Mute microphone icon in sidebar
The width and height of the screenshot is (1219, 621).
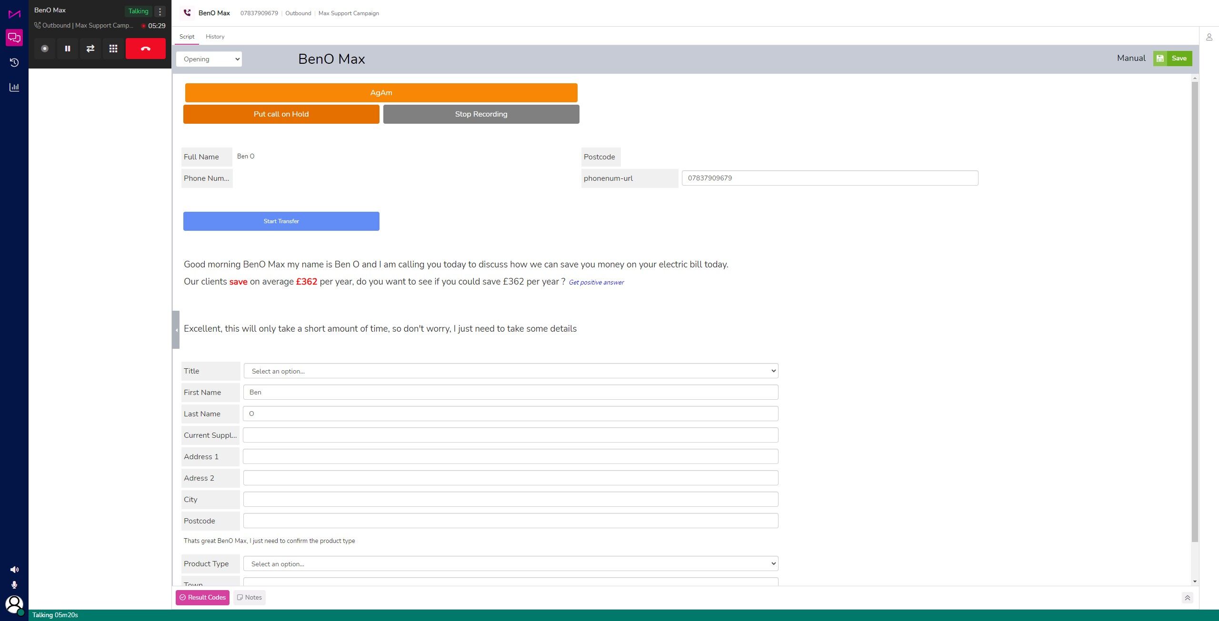pyautogui.click(x=14, y=585)
